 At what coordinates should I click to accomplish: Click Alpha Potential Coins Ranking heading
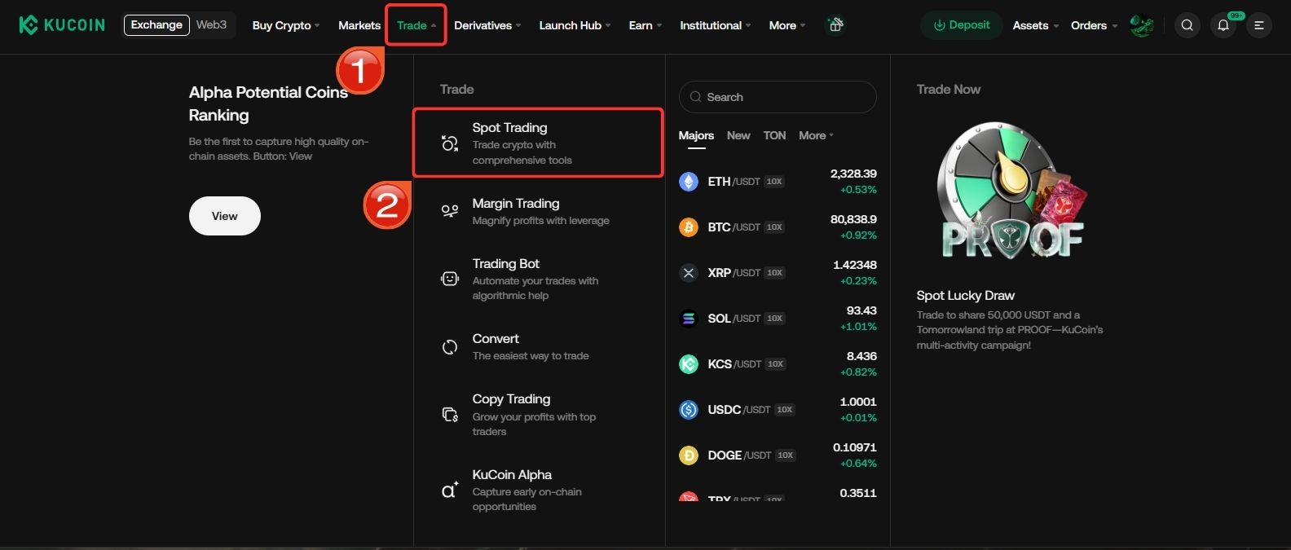click(268, 103)
